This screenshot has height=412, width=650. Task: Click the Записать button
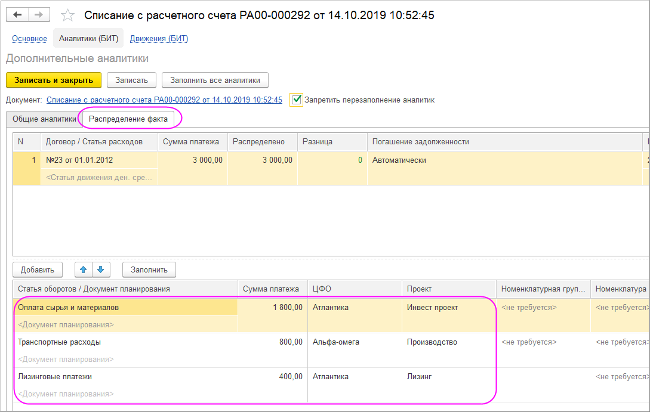[x=131, y=80]
